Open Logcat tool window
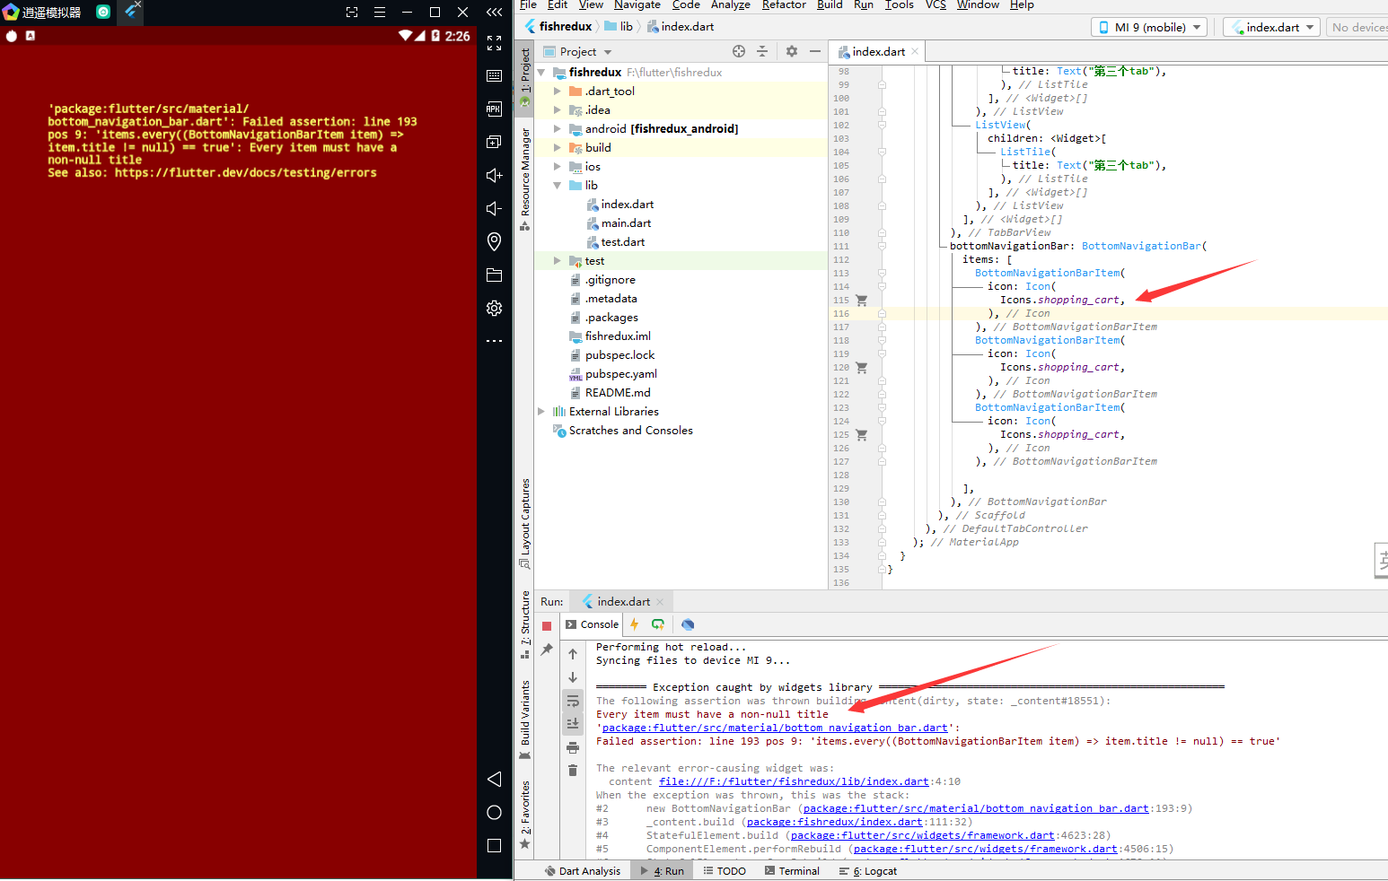The width and height of the screenshot is (1388, 881). pos(867,870)
